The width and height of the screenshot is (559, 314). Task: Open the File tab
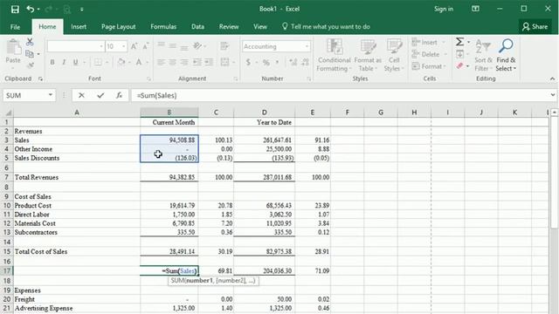click(15, 27)
